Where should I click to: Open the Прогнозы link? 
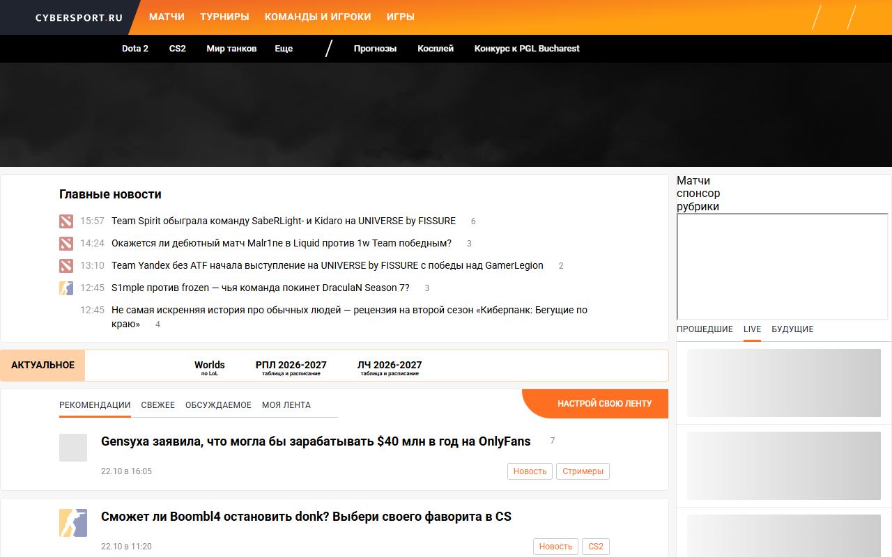pyautogui.click(x=375, y=49)
